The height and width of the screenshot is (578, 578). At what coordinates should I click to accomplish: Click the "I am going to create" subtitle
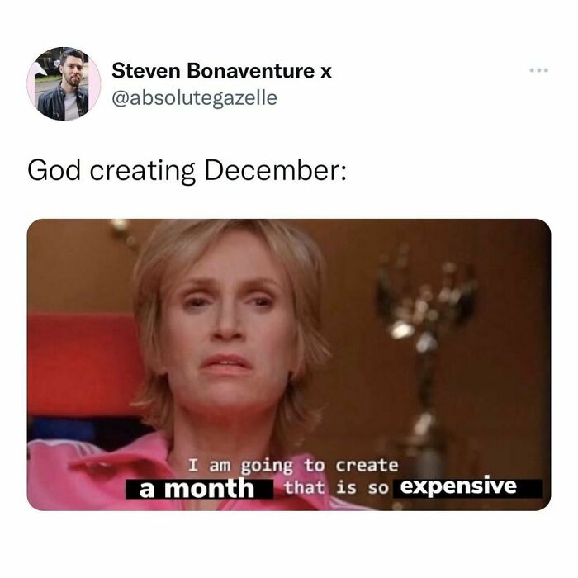pyautogui.click(x=293, y=466)
